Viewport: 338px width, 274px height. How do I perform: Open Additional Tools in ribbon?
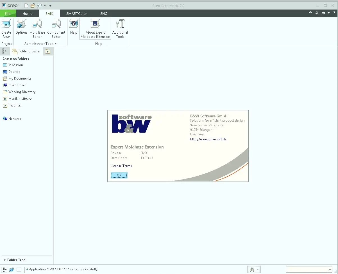click(x=120, y=29)
